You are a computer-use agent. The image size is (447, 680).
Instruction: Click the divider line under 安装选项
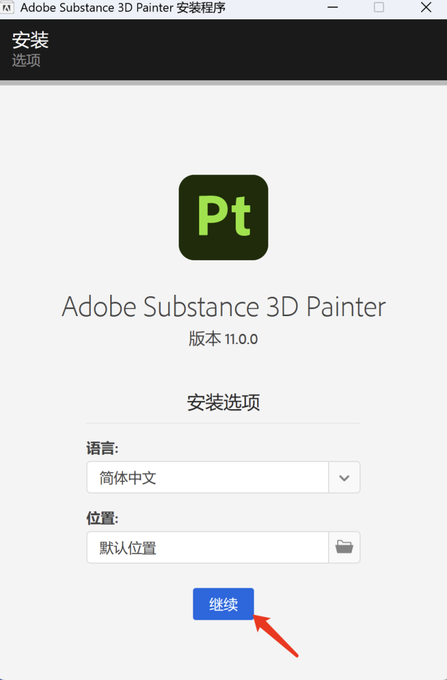pos(223,423)
